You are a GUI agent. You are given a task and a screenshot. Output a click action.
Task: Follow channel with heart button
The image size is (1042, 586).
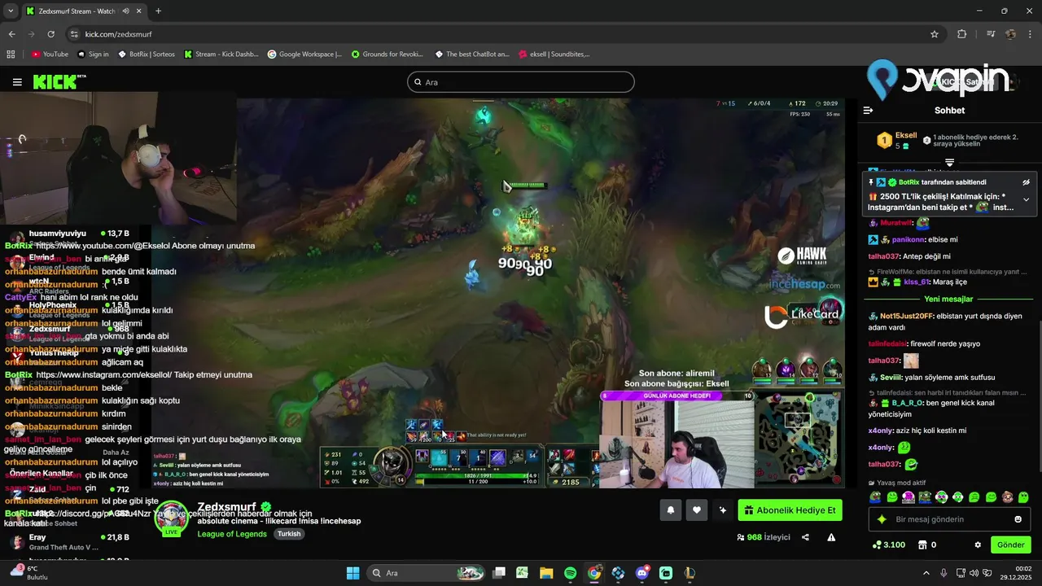tap(696, 510)
